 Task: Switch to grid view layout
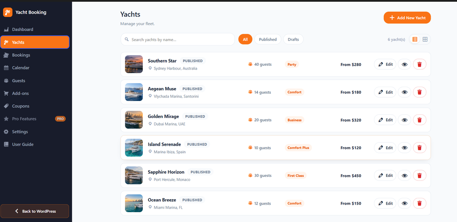click(x=425, y=39)
